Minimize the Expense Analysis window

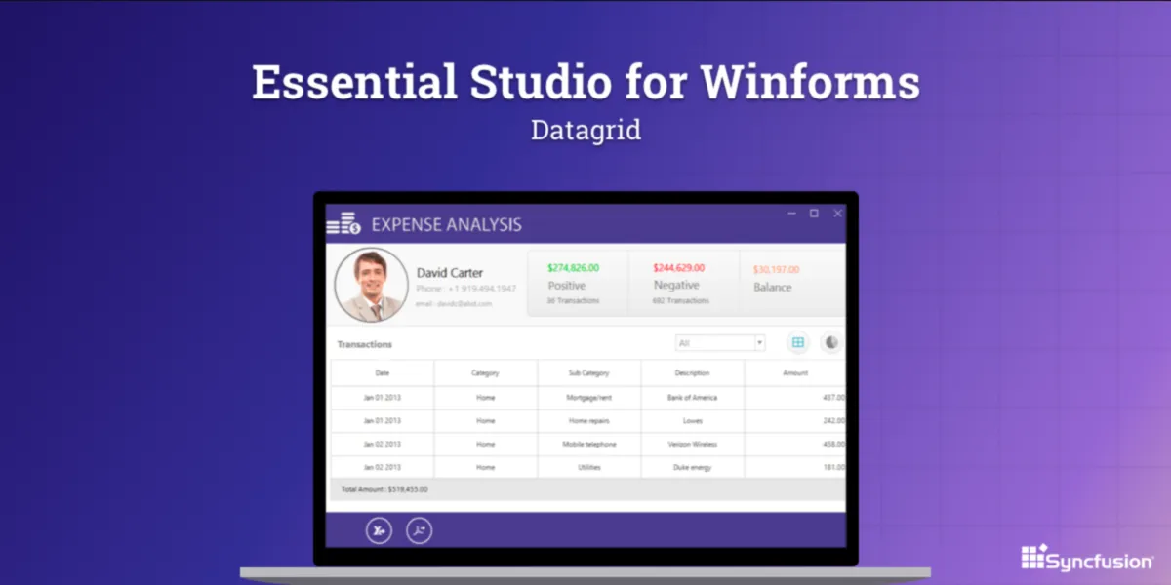click(x=790, y=214)
